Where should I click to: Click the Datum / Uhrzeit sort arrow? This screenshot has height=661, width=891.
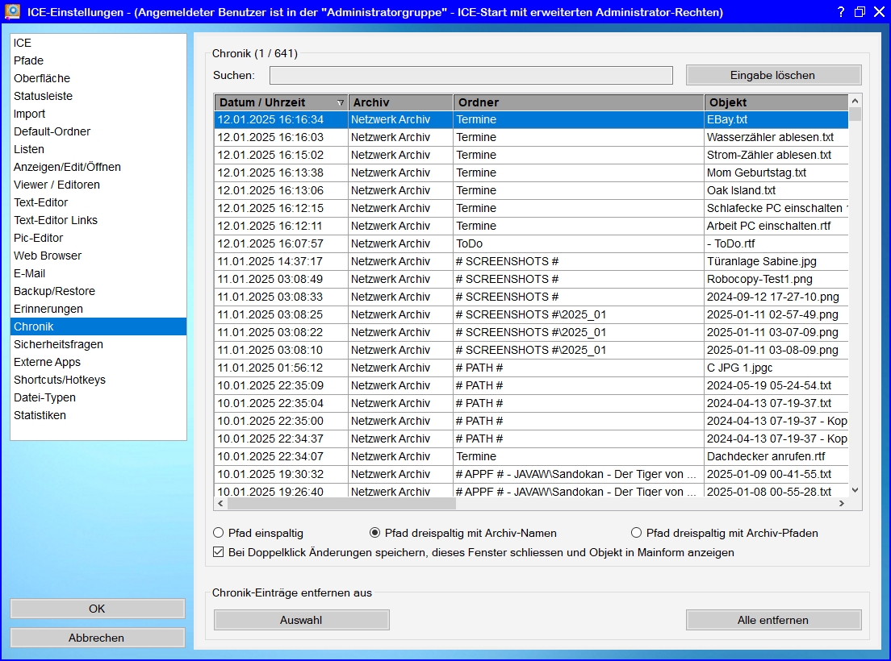(341, 102)
